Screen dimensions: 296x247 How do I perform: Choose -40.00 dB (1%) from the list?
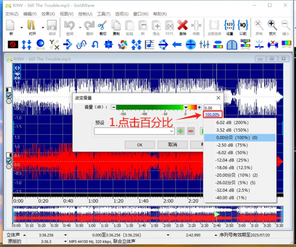click(x=240, y=198)
